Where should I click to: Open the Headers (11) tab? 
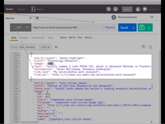point(38,38)
